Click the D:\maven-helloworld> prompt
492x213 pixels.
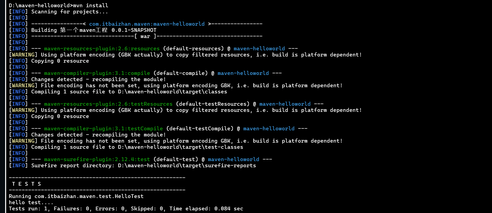point(41,5)
